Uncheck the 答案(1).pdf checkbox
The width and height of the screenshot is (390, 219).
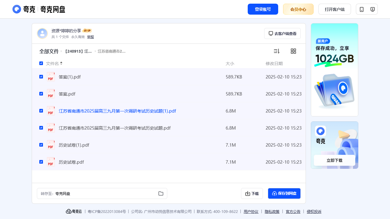[41, 77]
